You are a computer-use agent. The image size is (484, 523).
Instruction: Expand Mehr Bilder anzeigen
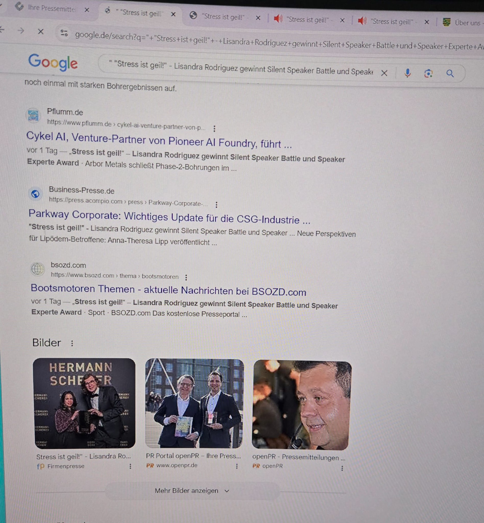(x=192, y=491)
